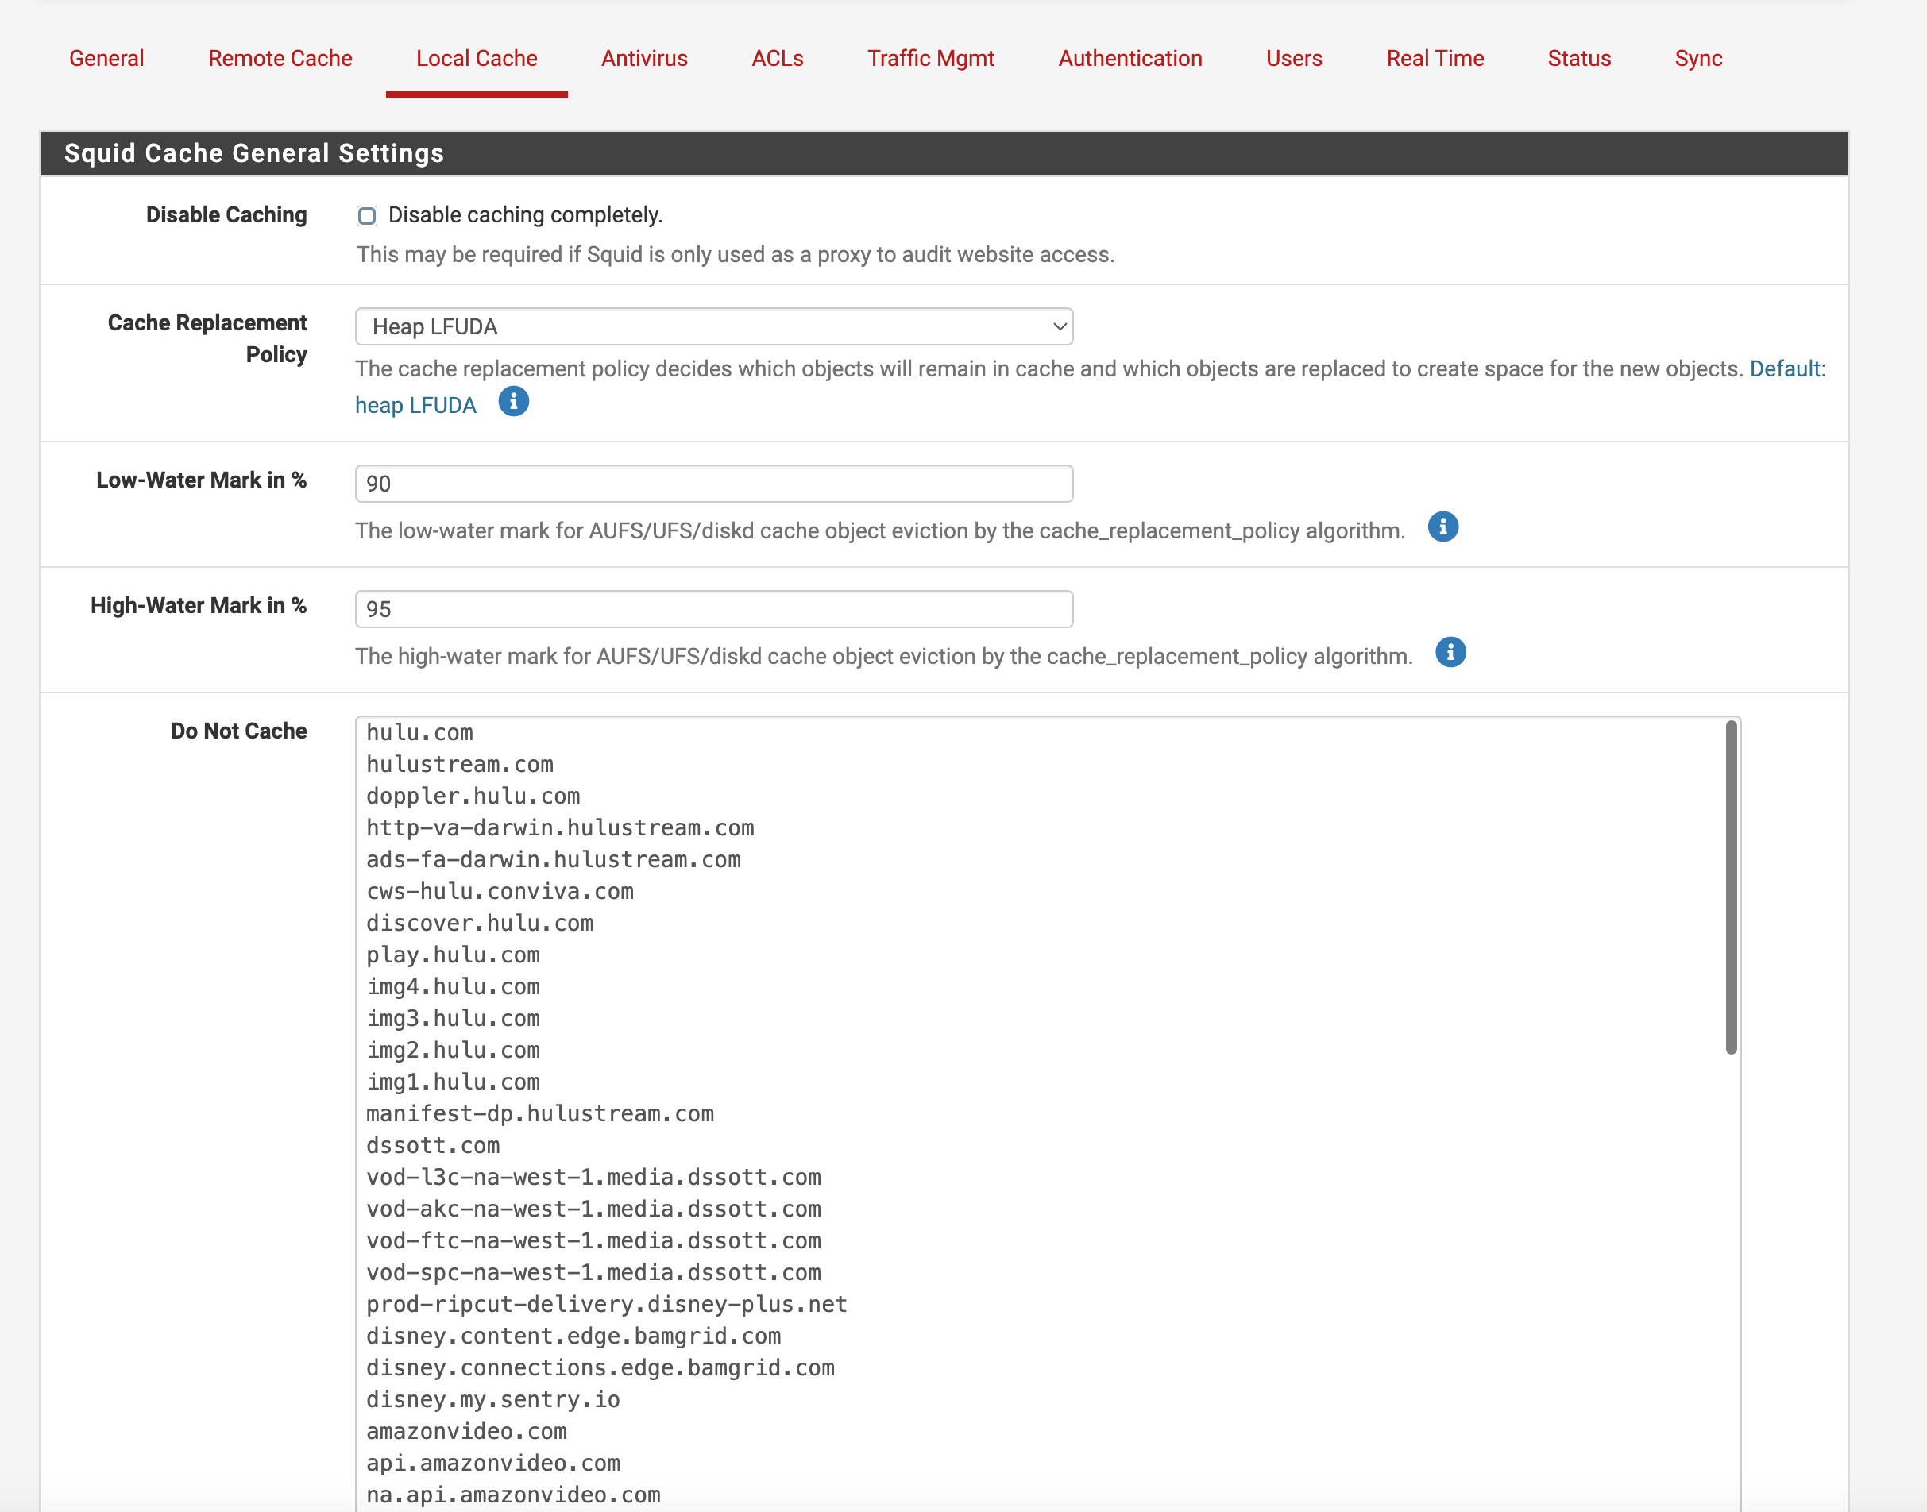Click vod-ftc-na-west-1.media.dssott.com entry
This screenshot has width=1927, height=1512.
[x=593, y=1242]
